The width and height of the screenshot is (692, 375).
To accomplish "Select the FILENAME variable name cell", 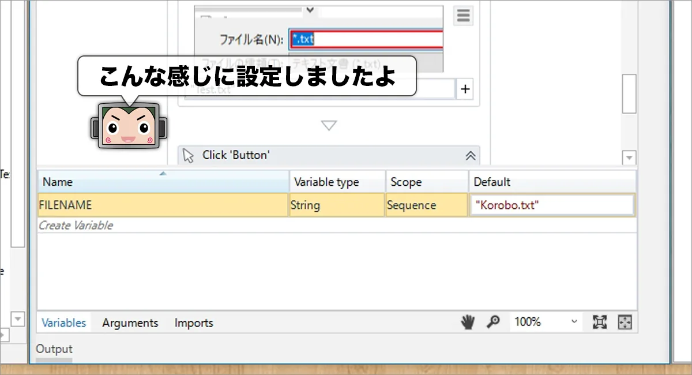I will [x=163, y=205].
